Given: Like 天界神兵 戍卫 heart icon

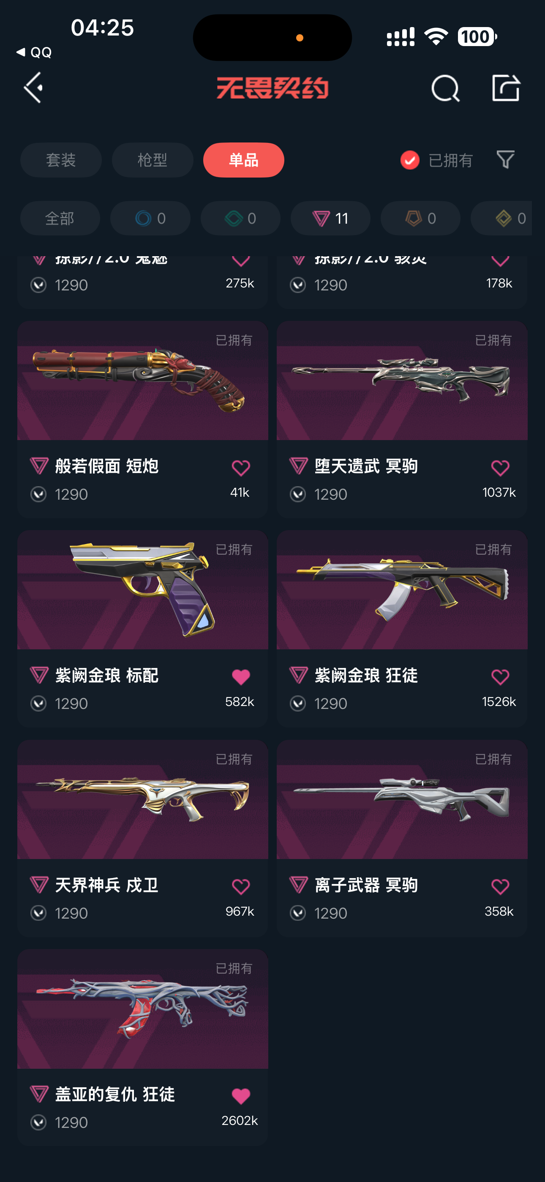Looking at the screenshot, I should [x=240, y=886].
